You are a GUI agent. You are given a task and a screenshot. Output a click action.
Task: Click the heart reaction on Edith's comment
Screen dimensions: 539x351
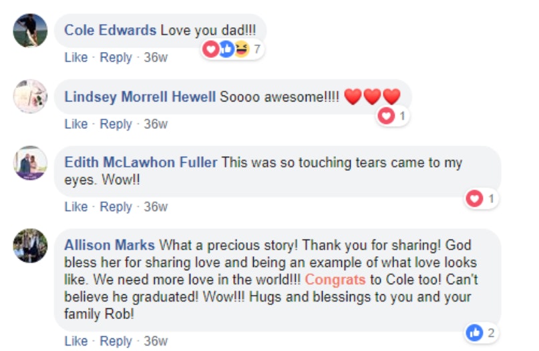(x=474, y=199)
